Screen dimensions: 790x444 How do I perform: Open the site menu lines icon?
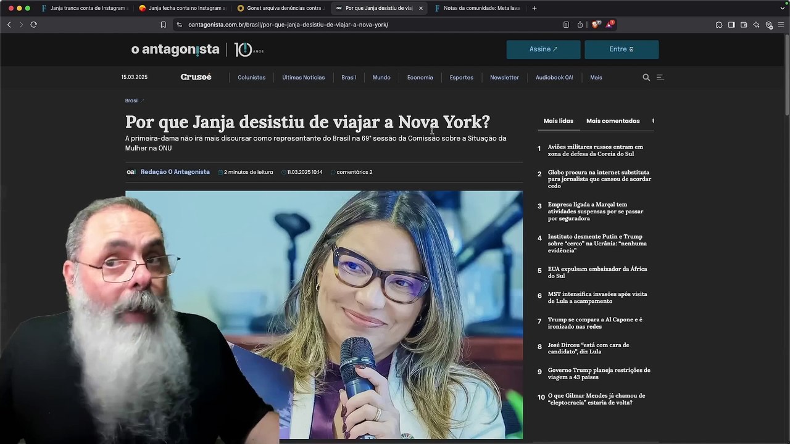point(660,78)
